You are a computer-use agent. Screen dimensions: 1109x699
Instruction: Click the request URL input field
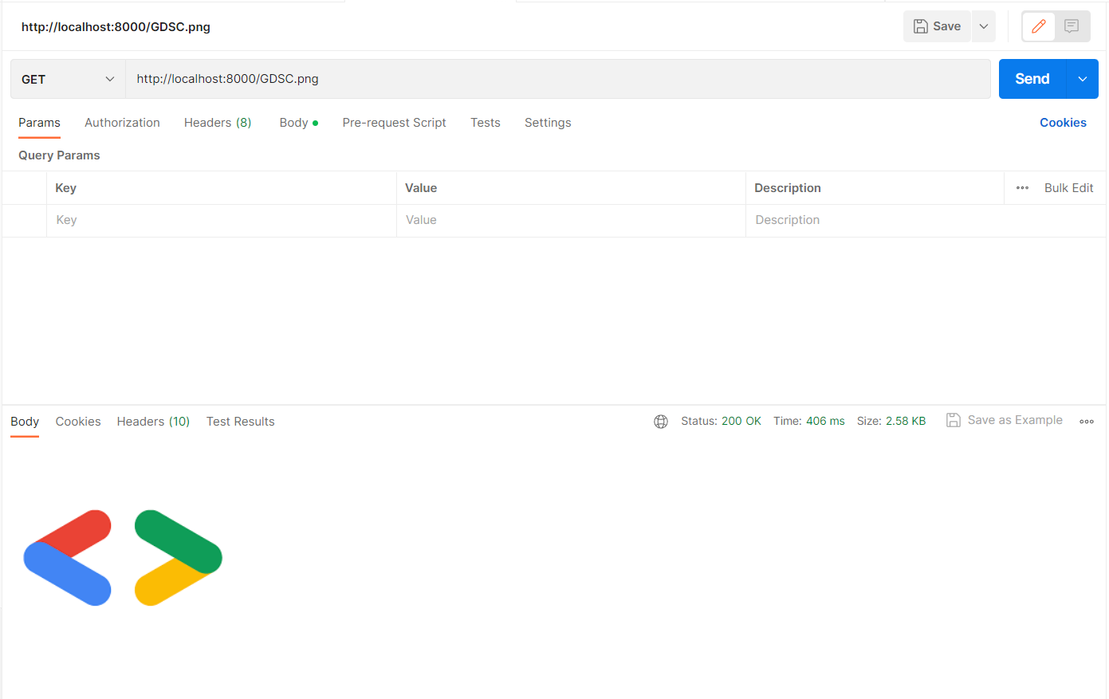[478, 79]
